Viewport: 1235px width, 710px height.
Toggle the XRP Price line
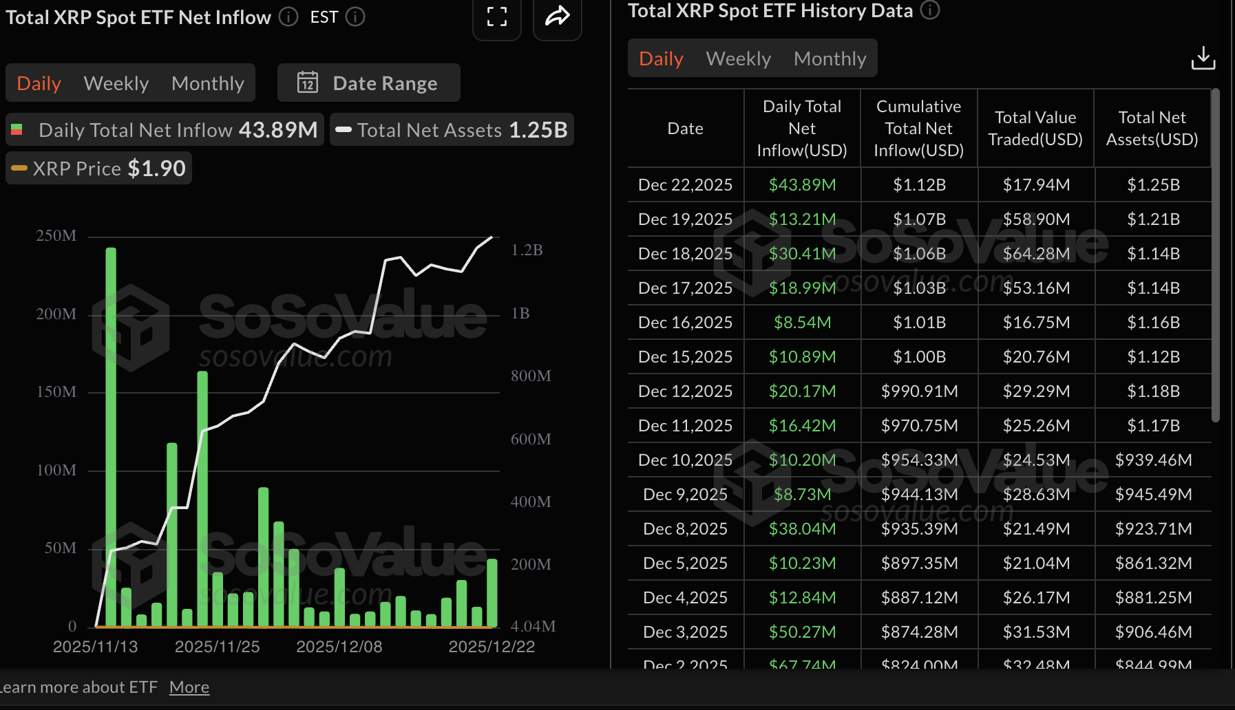point(98,167)
